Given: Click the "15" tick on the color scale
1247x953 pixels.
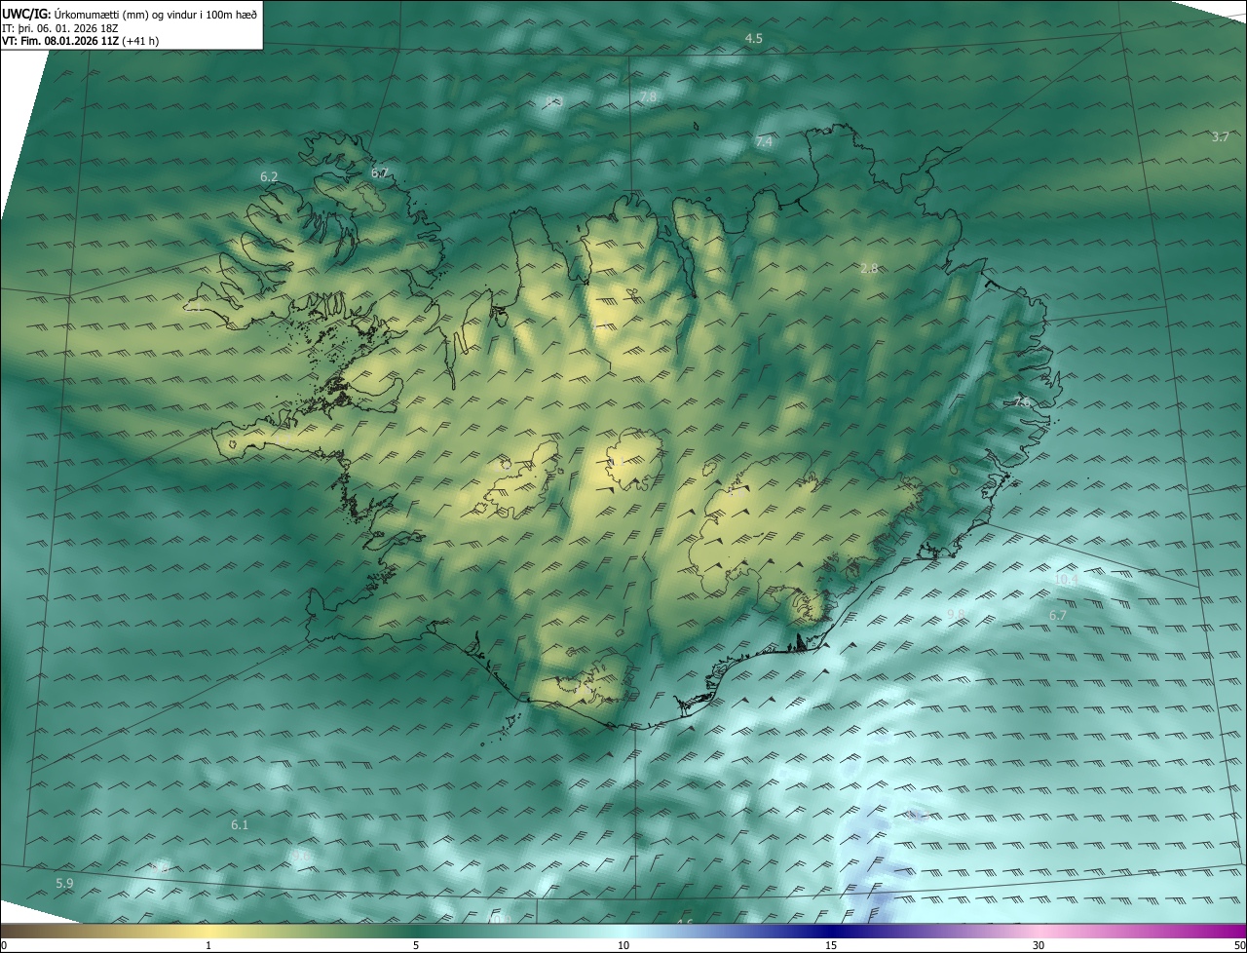Looking at the screenshot, I should 831,946.
